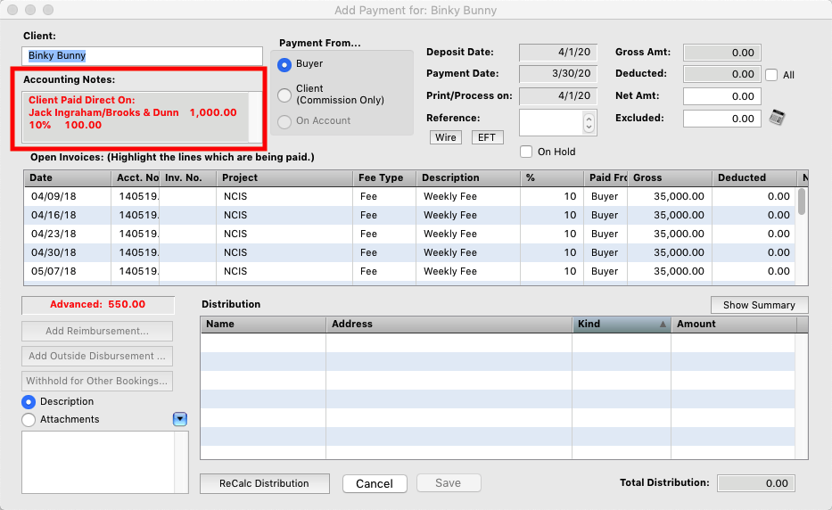The image size is (832, 510).
Task: Click the Reference input field
Action: tap(551, 123)
